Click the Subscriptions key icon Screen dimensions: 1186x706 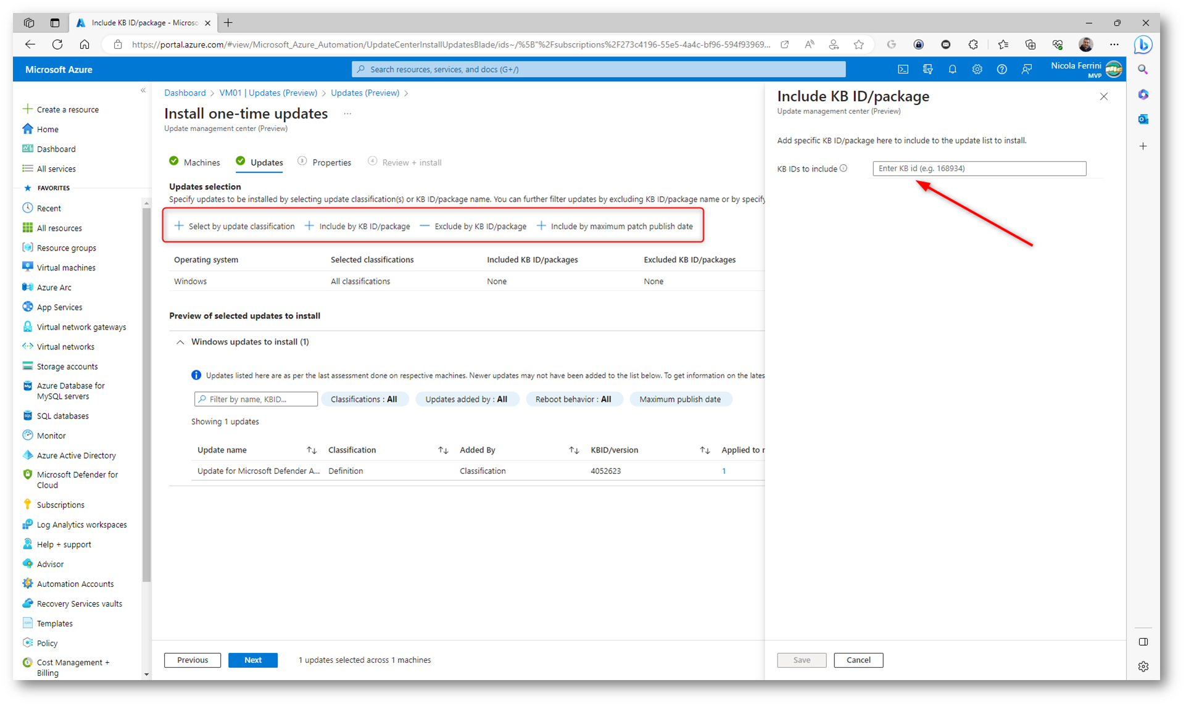[27, 504]
